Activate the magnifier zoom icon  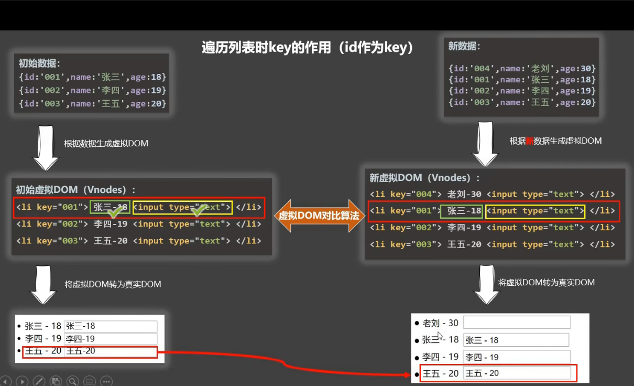[x=72, y=381]
